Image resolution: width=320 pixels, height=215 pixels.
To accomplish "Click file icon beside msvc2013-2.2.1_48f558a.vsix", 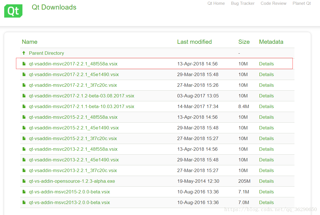I will [x=24, y=149].
